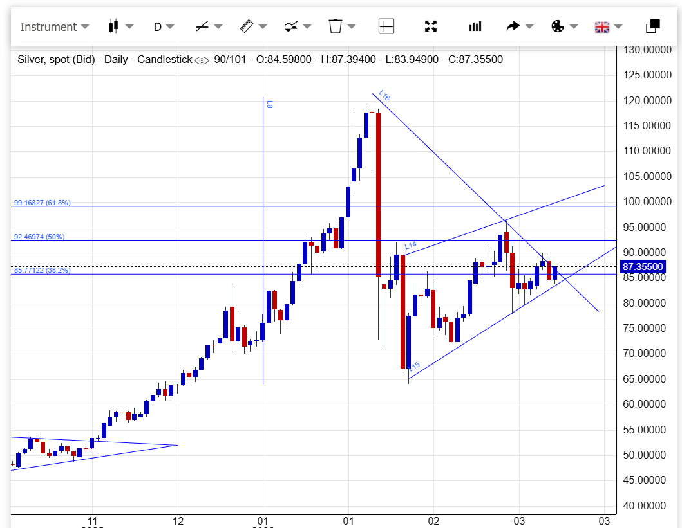Open dropdown arrow next to trash bin

tap(352, 26)
